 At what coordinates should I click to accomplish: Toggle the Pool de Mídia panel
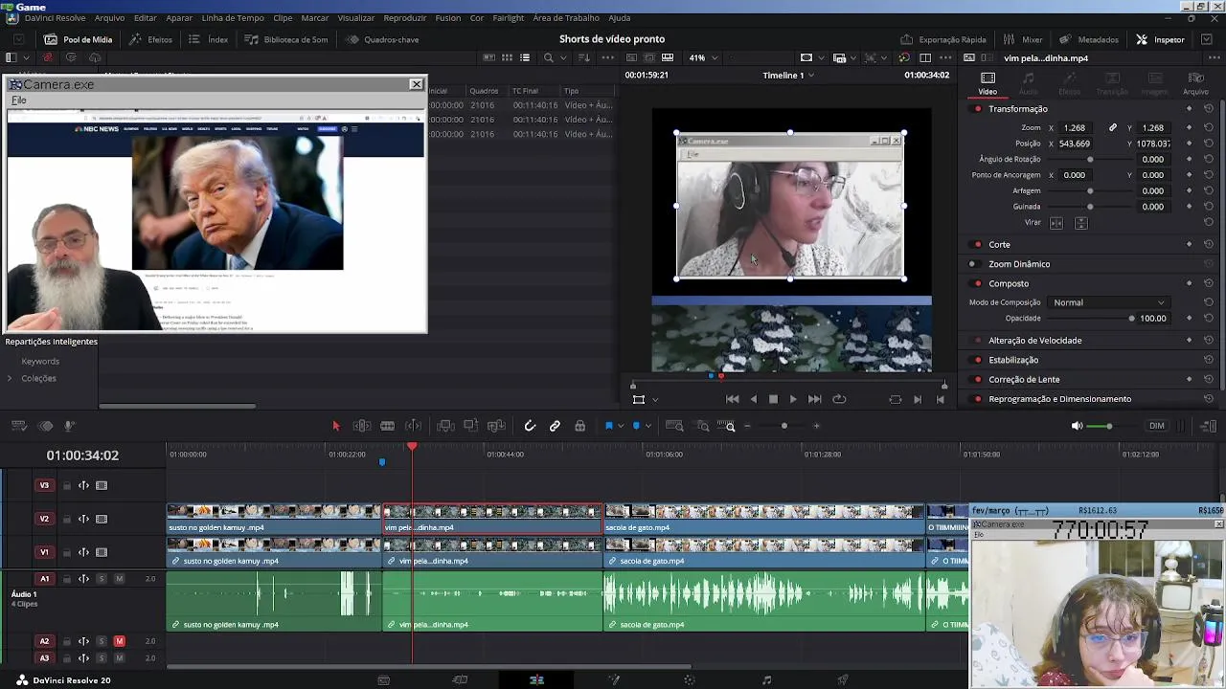pos(79,39)
